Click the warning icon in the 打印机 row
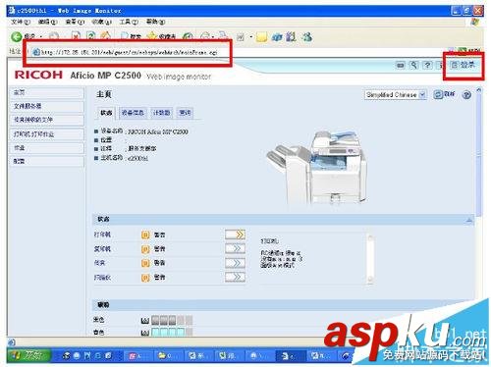The height and width of the screenshot is (367, 491). point(145,235)
